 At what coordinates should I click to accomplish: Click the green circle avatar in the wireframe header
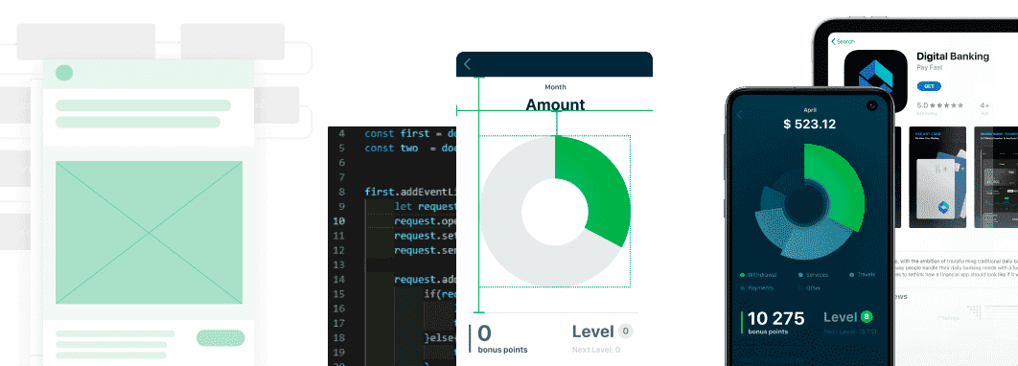coord(64,73)
